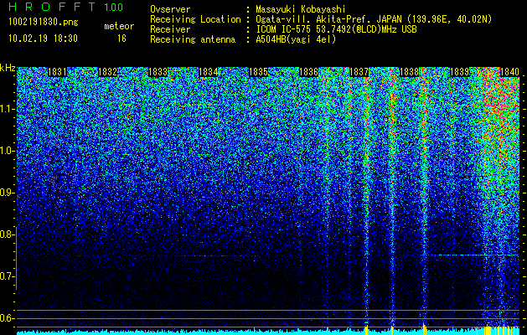Click the 1839 time marker

click(x=459, y=72)
